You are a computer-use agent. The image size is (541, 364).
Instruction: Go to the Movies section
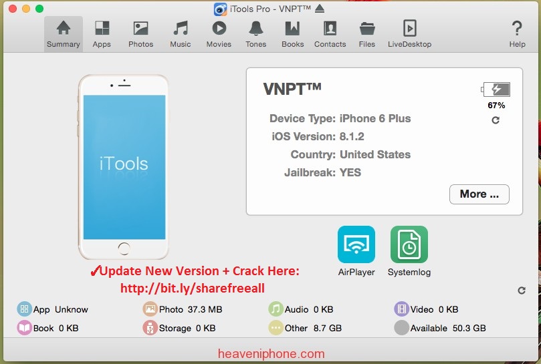(219, 34)
